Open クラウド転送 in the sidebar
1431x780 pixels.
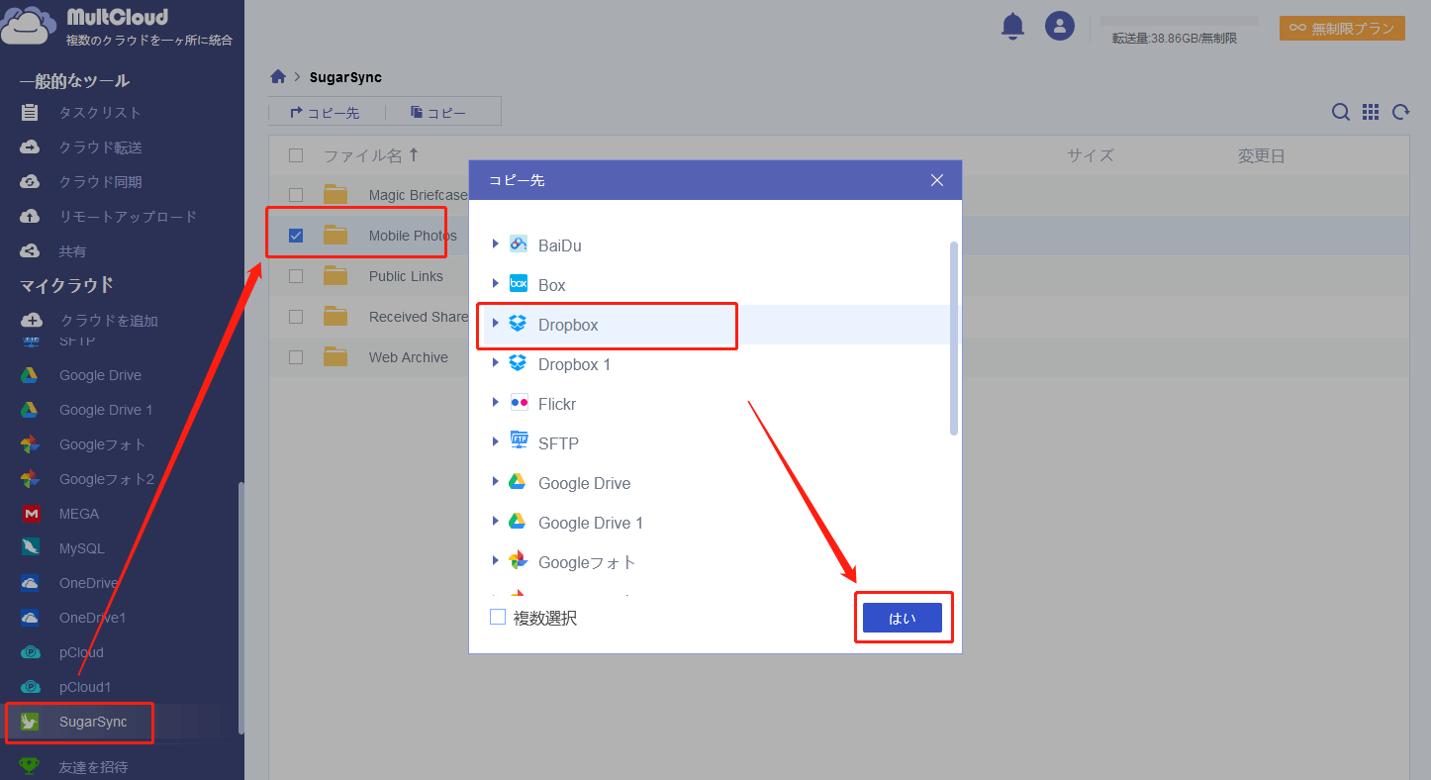pyautogui.click(x=100, y=147)
